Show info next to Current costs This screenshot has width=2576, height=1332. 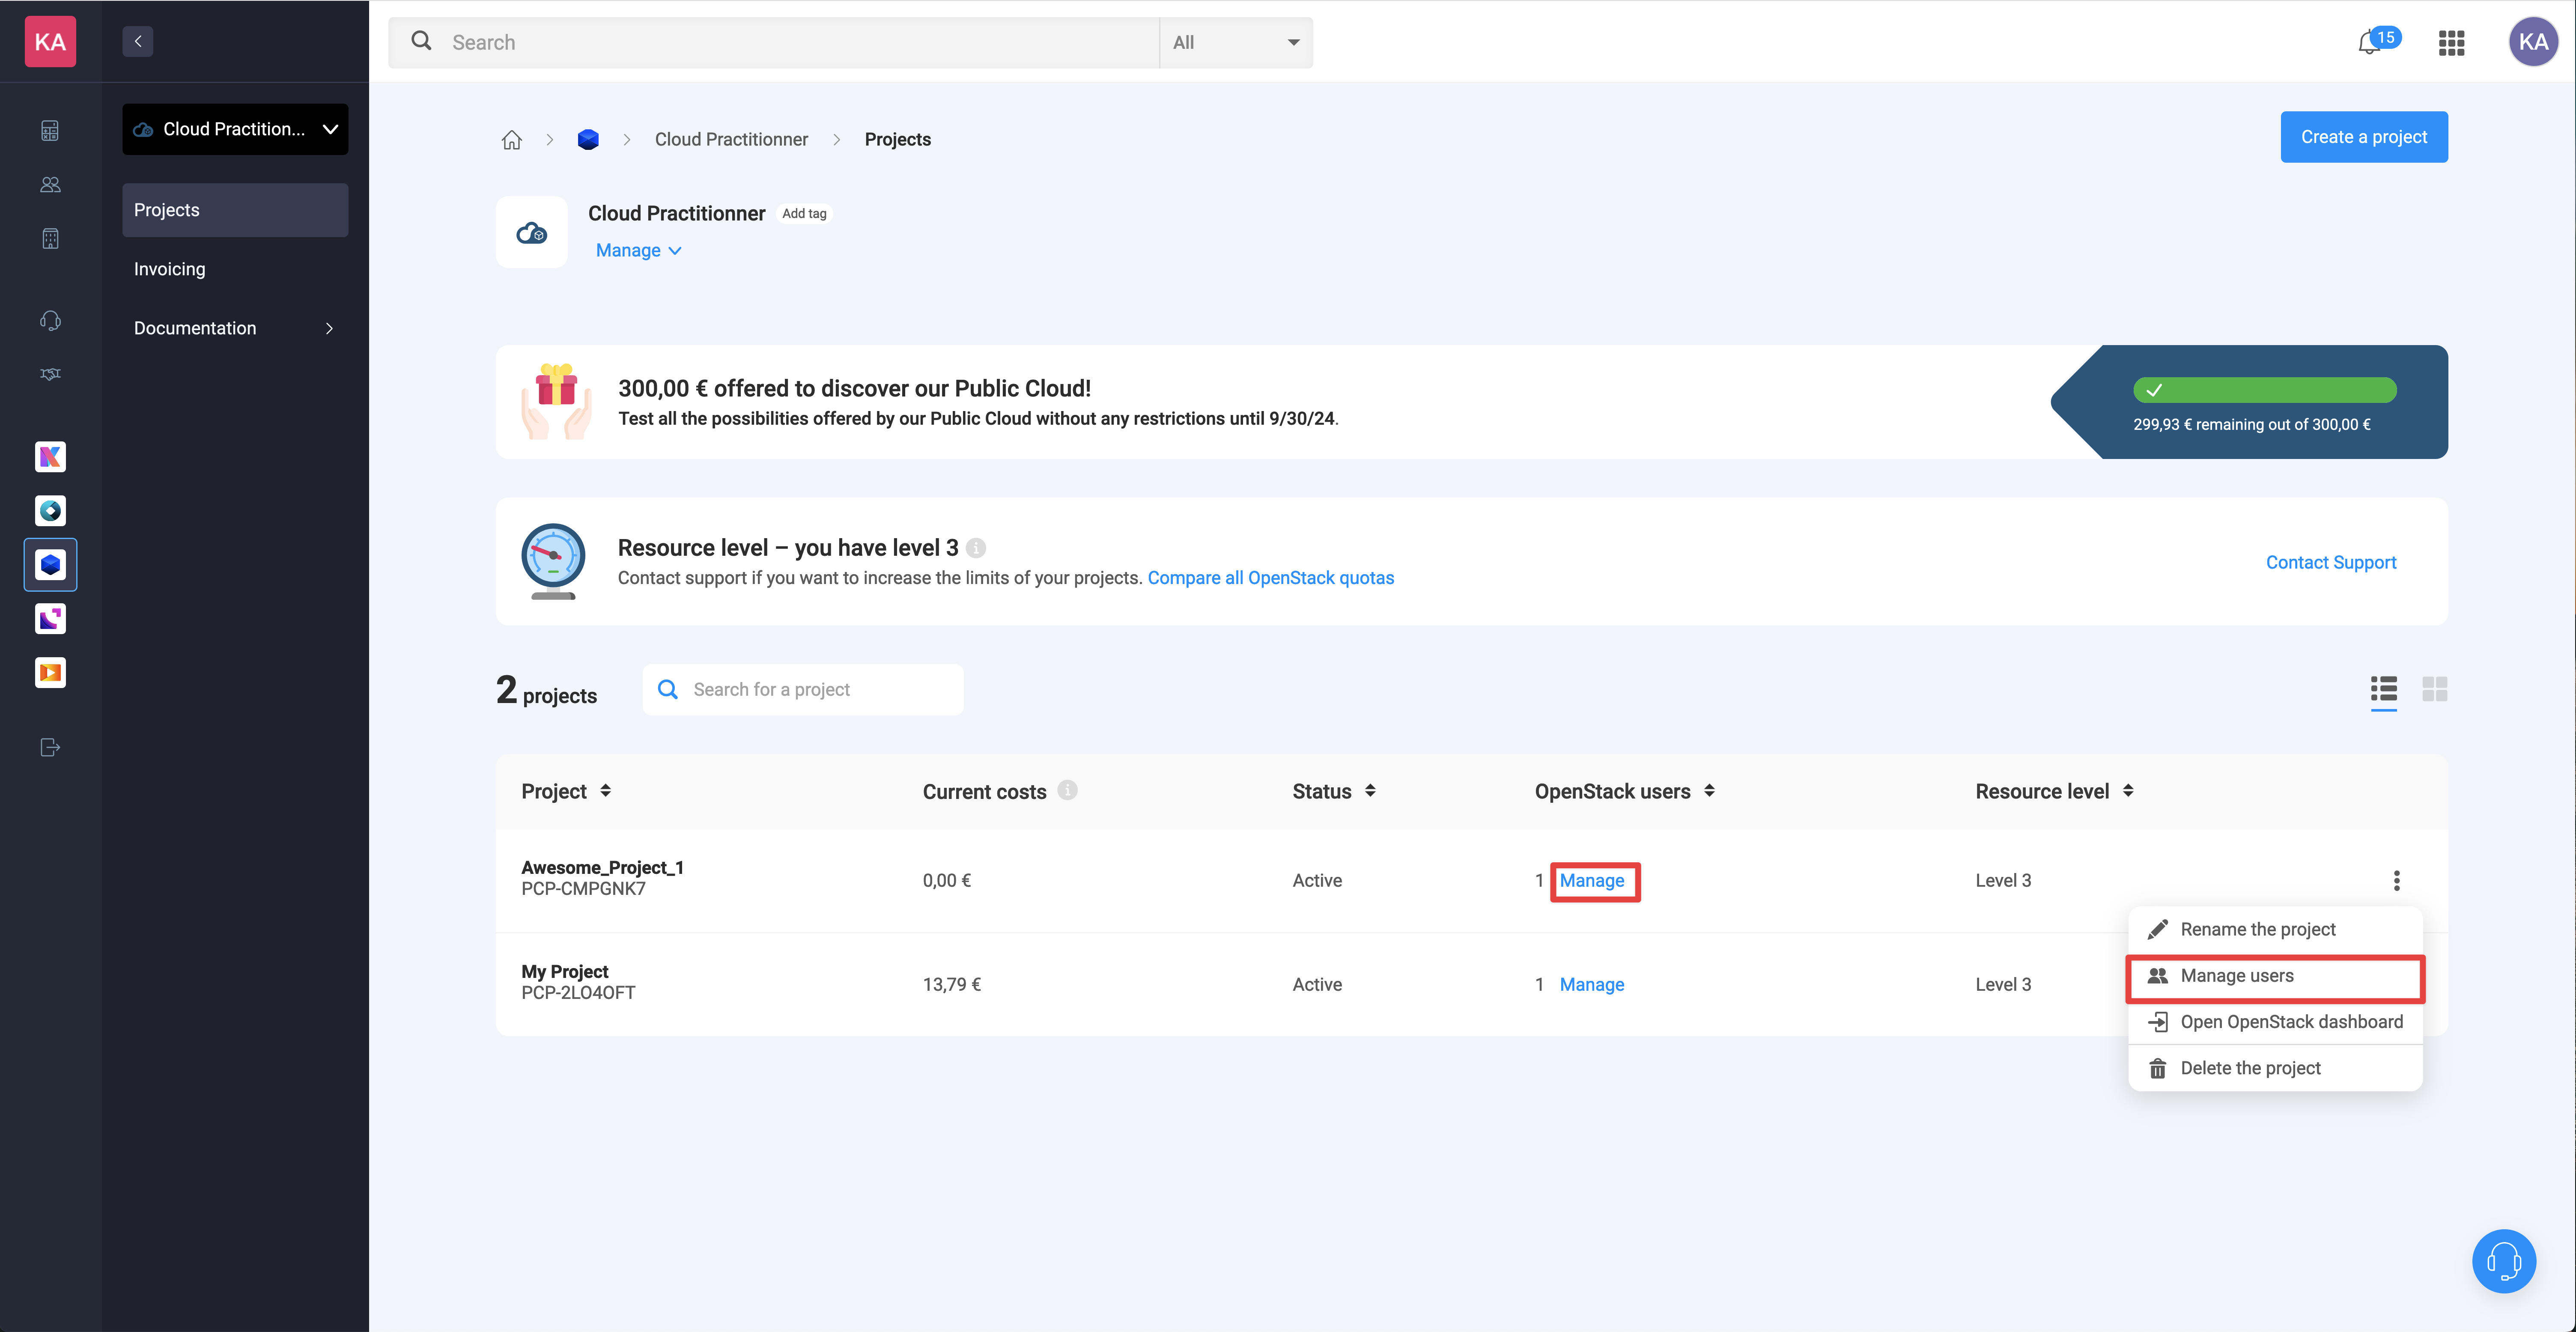[x=1068, y=790]
